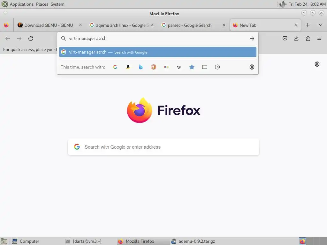Screen dimensions: 327x245
Task: Open new tab page personalize gear
Action: [317, 64]
